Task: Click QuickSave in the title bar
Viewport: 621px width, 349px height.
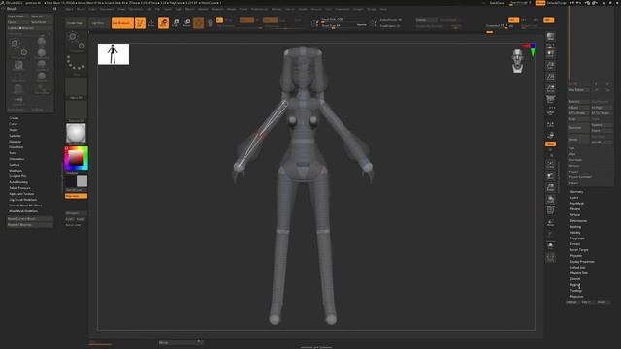Action: point(497,3)
